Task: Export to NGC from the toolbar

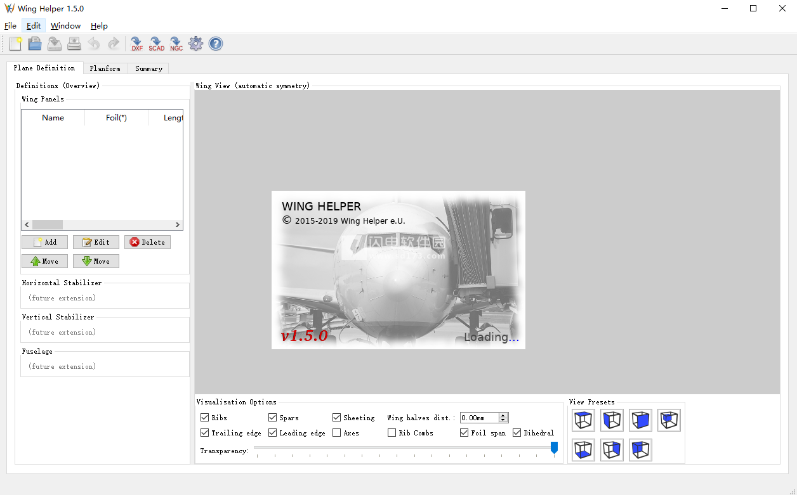Action: 176,44
